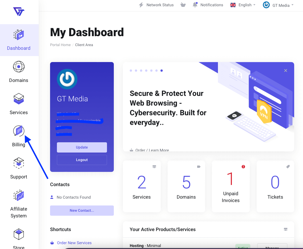Image resolution: width=303 pixels, height=249 pixels.
Task: Click the basket icon beside Order New Services
Action: pos(52,243)
